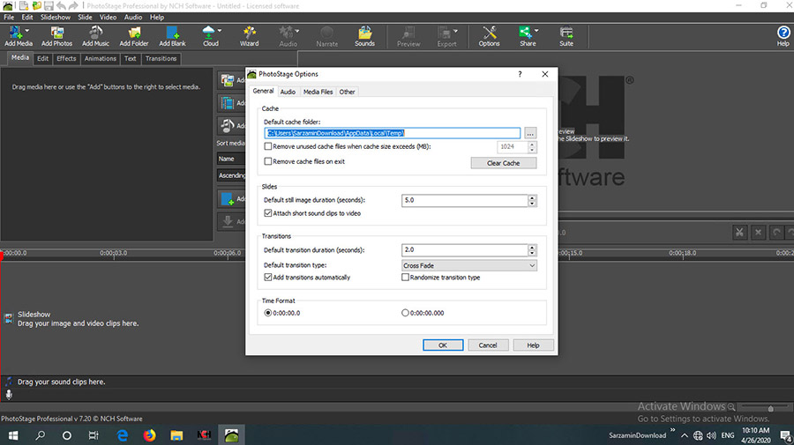Image resolution: width=794 pixels, height=445 pixels.
Task: Click the scissors split icon above timeline
Action: point(739,233)
